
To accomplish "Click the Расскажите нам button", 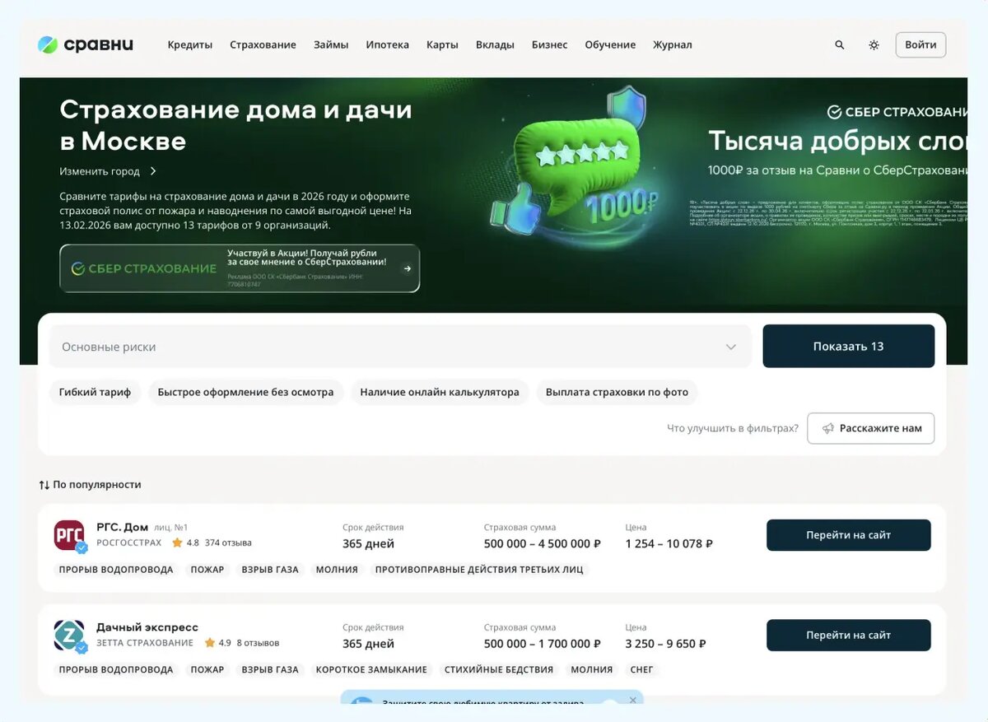I will (x=871, y=428).
